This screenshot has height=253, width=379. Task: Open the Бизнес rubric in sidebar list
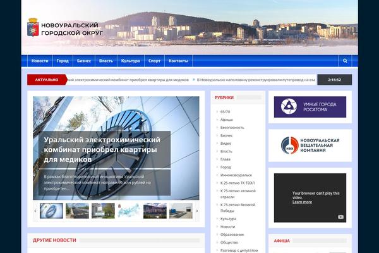[x=227, y=135]
